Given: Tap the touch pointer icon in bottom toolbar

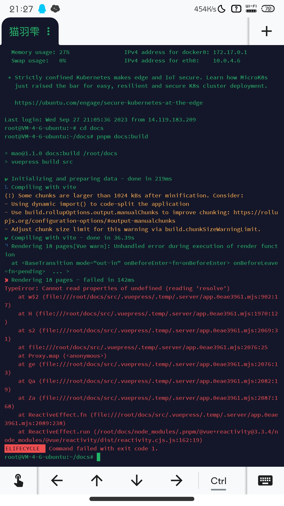Looking at the screenshot, I should coord(18,480).
